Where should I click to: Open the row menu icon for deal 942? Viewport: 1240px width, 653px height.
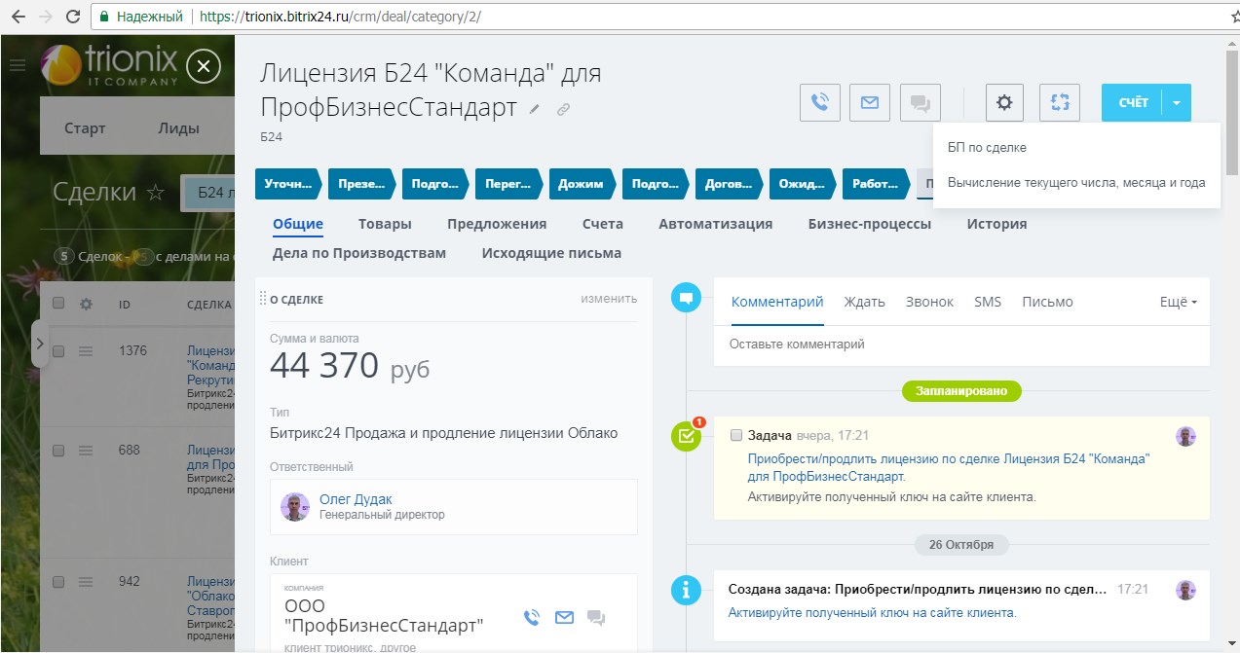coord(86,582)
